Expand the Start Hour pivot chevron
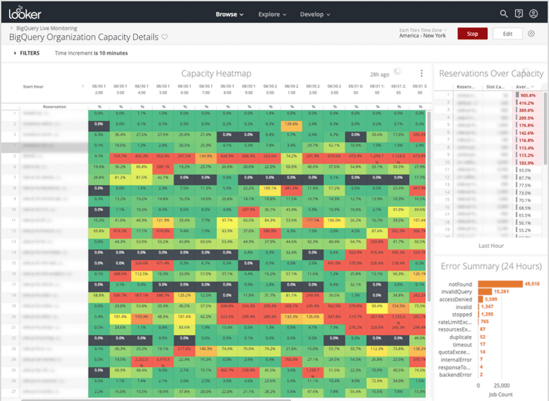This screenshot has width=549, height=401. point(83,86)
